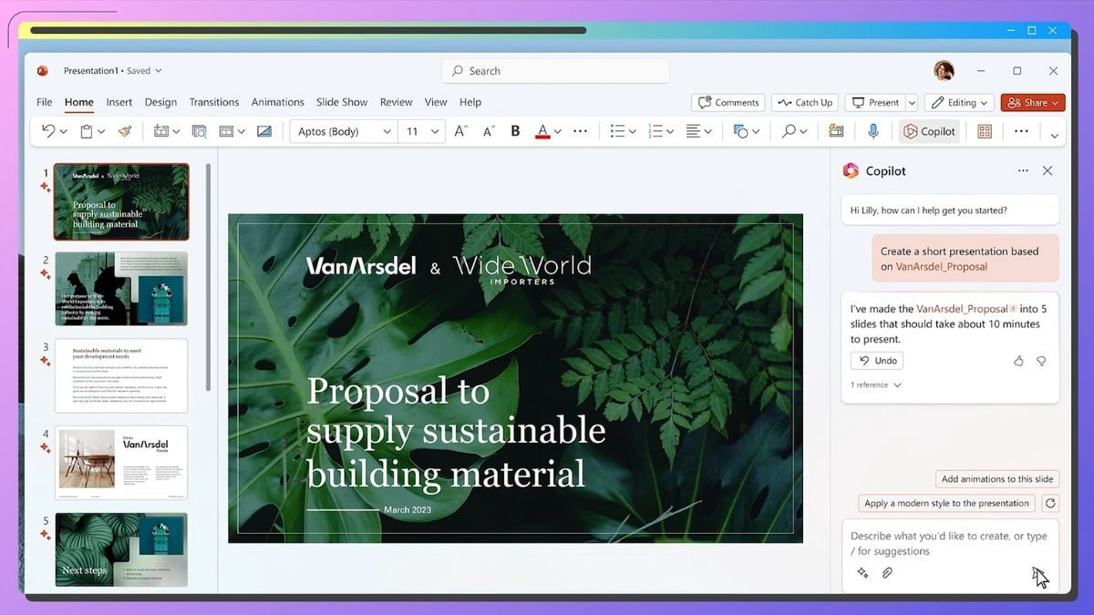Click the Format Painter brush icon
The image size is (1094, 615).
125,131
